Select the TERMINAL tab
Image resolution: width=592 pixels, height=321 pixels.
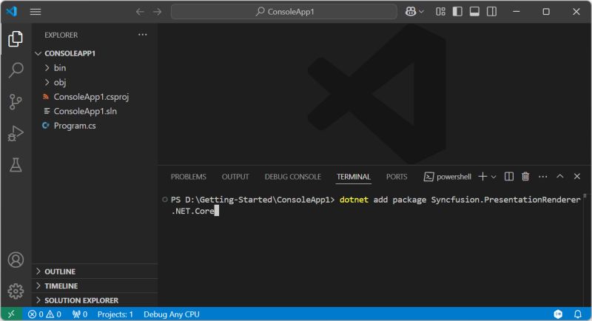(354, 177)
